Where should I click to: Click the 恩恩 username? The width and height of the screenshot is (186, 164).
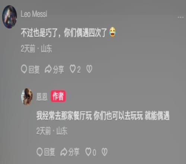tap(42, 97)
